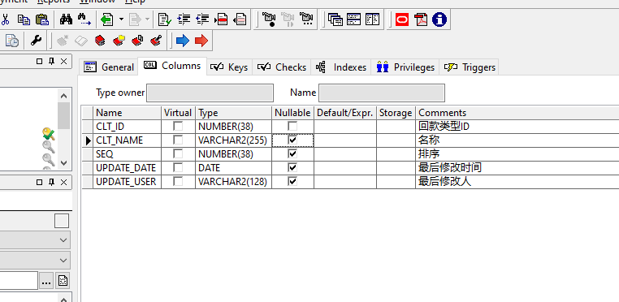Click the red Oracle logo icon
619x302 pixels.
coord(402,19)
